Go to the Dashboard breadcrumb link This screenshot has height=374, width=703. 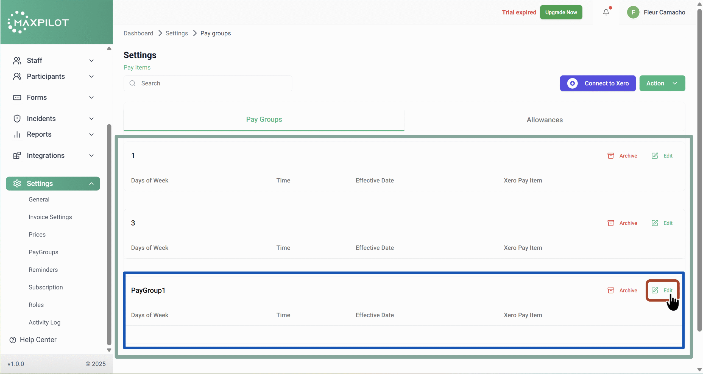[138, 33]
